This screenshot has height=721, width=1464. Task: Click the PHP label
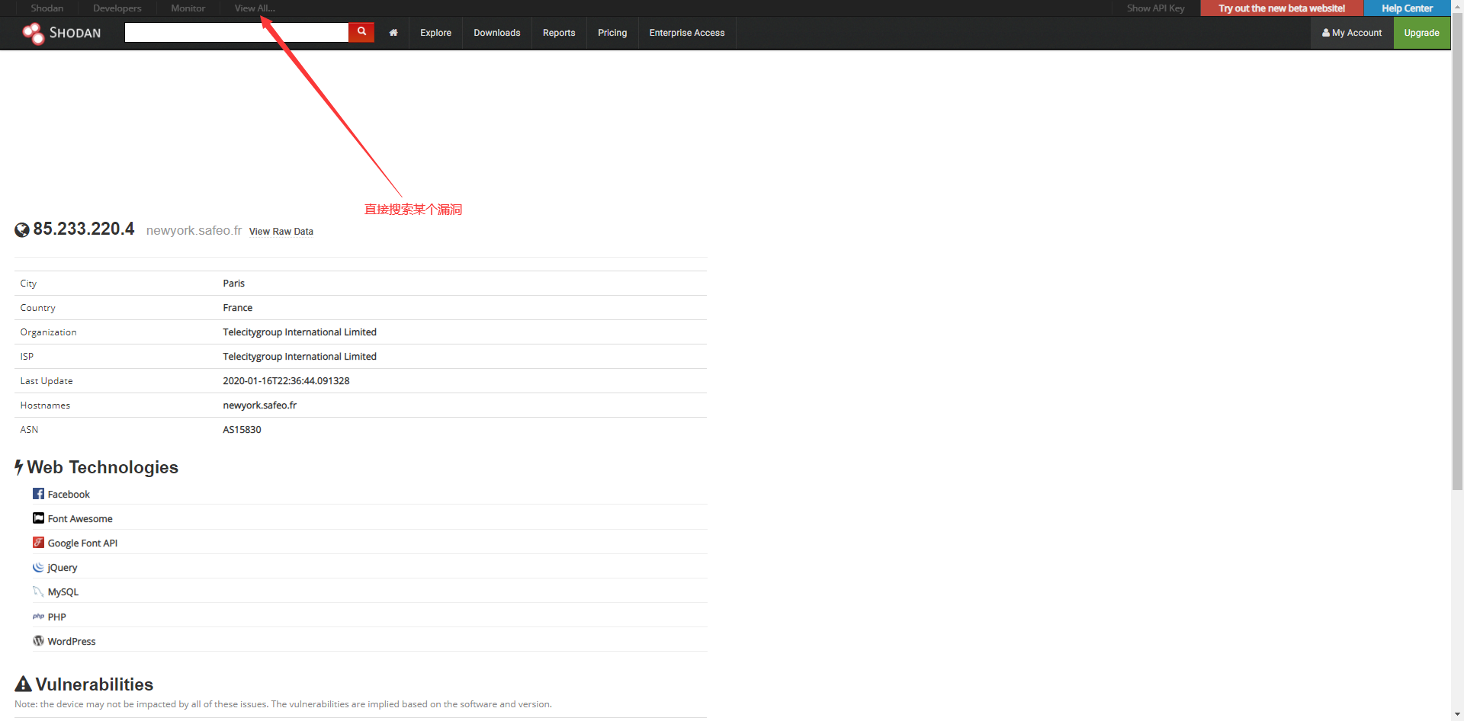pos(57,617)
